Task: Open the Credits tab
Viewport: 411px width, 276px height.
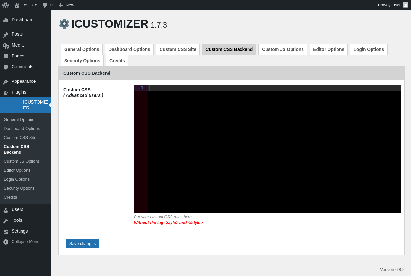Action: [117, 61]
